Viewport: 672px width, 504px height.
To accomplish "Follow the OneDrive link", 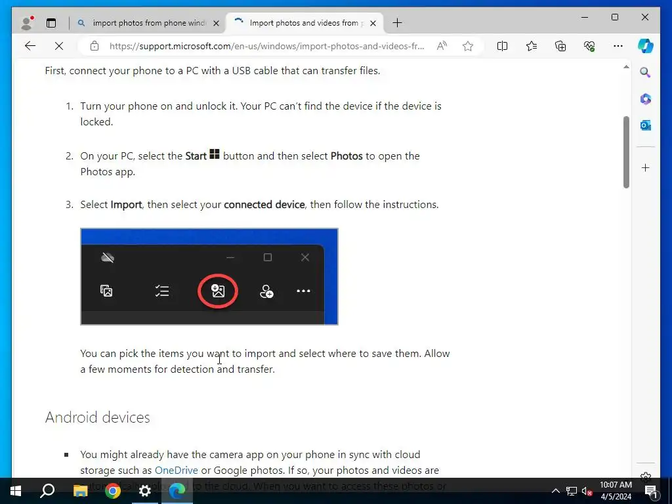I will click(176, 470).
